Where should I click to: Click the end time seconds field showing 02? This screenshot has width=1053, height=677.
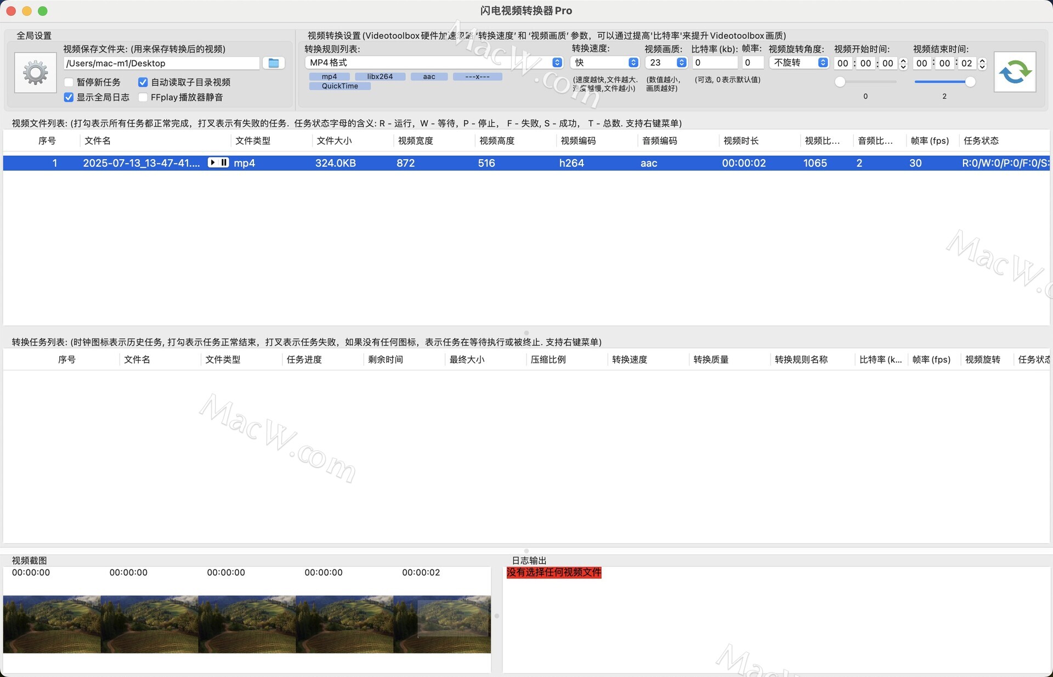(x=967, y=63)
